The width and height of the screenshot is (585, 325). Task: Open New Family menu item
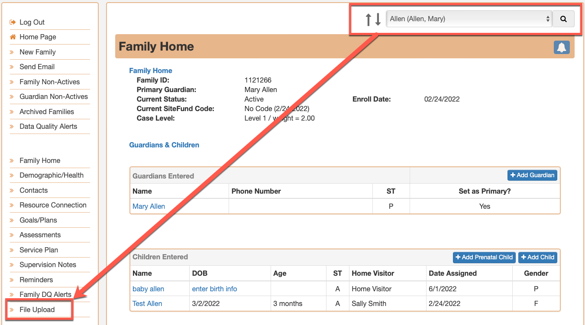coord(38,52)
